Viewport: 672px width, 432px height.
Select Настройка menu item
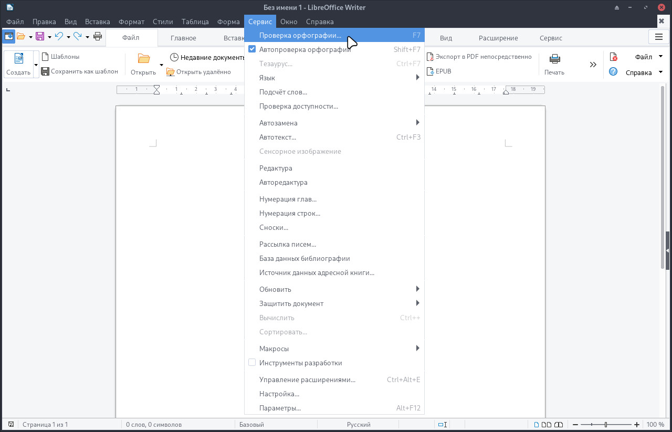[x=334, y=394]
